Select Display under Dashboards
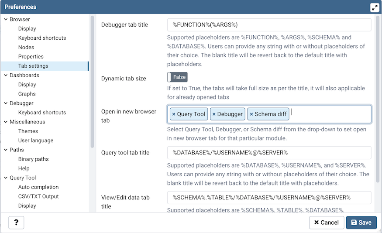Screen dimensions: 382x233 click(27, 85)
